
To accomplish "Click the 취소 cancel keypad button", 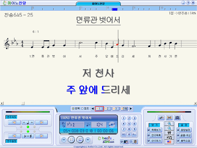I will [x=134, y=134].
